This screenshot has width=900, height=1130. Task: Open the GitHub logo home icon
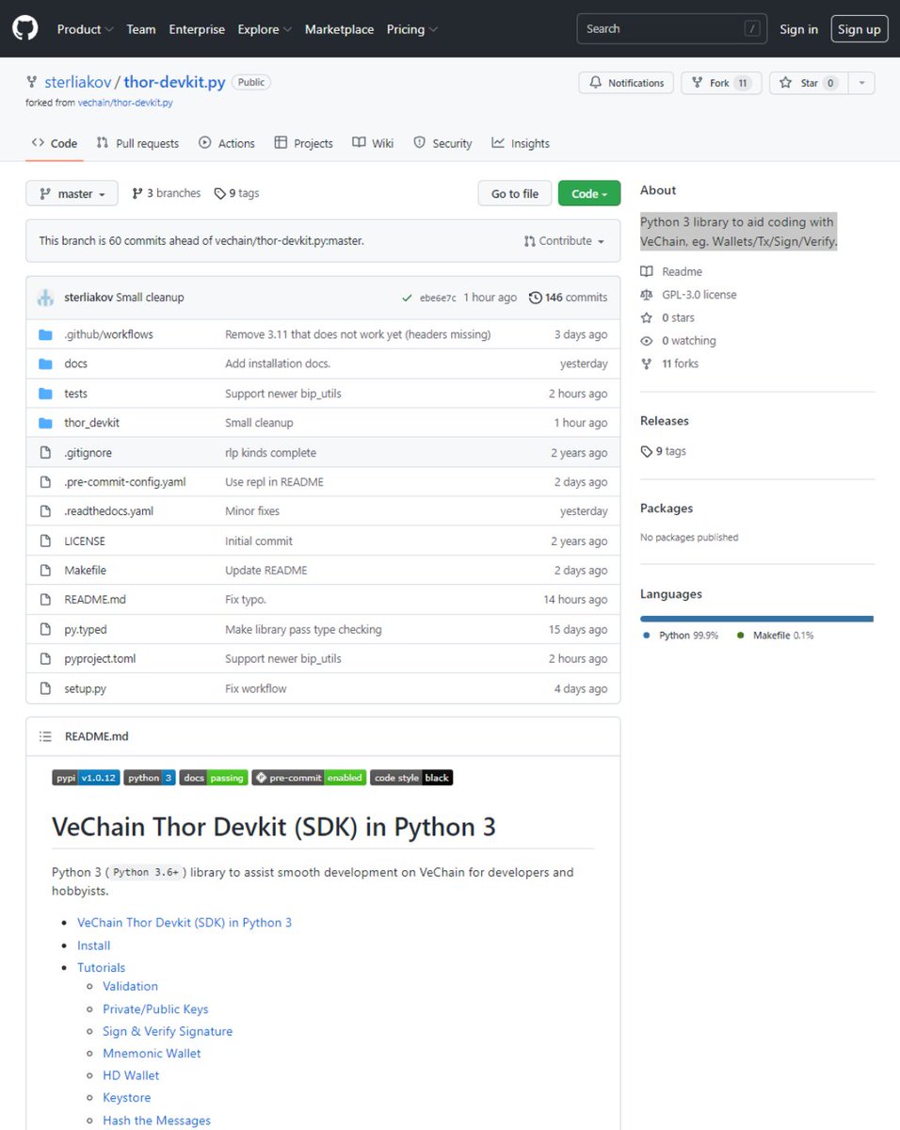click(25, 29)
